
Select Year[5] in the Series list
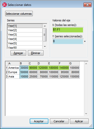[25, 43]
